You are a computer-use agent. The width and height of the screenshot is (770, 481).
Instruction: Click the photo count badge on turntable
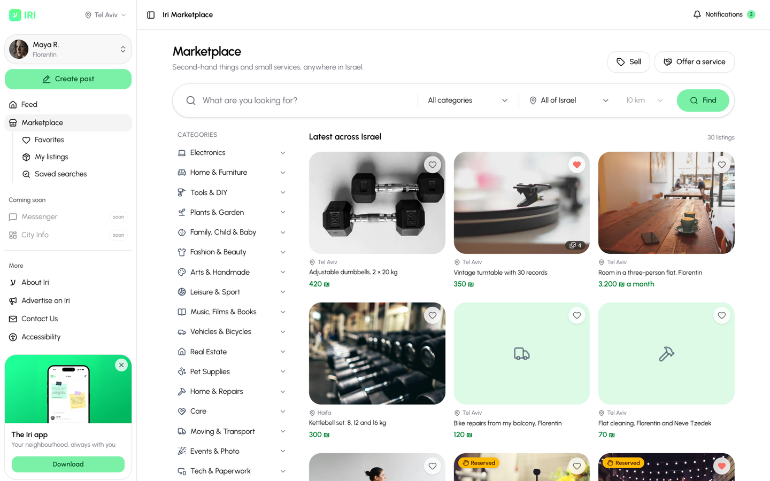575,245
